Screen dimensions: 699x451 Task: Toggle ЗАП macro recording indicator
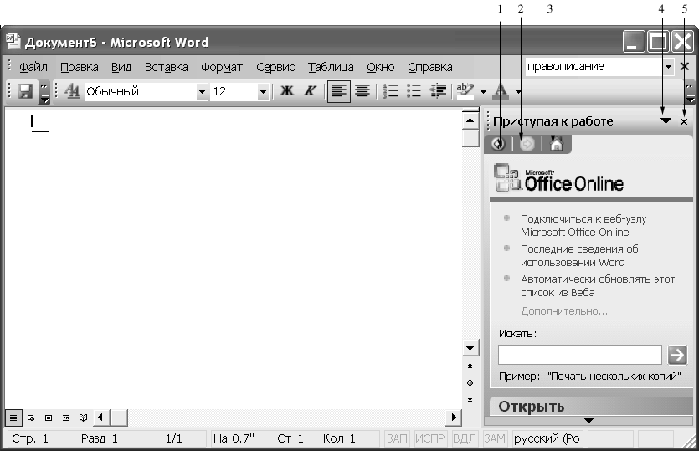(397, 438)
